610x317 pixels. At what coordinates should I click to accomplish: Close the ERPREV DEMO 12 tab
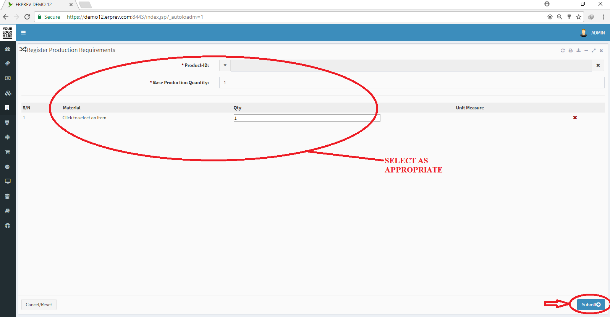[x=71, y=5]
